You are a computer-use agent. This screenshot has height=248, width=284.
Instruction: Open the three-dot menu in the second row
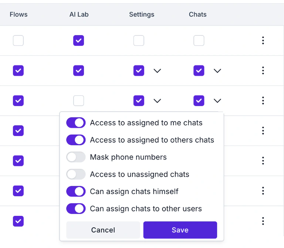coord(263,71)
